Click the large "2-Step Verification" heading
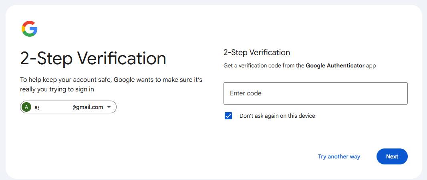The width and height of the screenshot is (427, 180). (93, 58)
